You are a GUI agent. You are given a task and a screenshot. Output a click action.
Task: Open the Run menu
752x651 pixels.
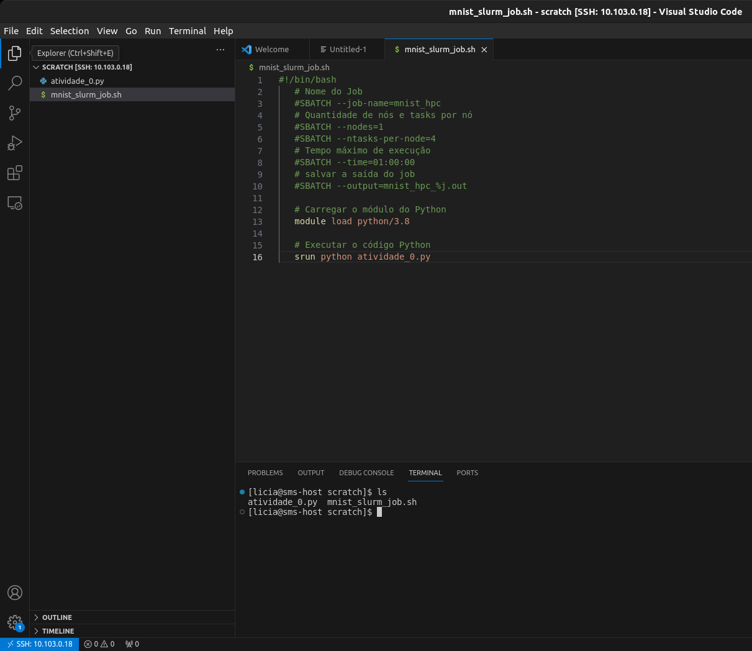pyautogui.click(x=153, y=31)
